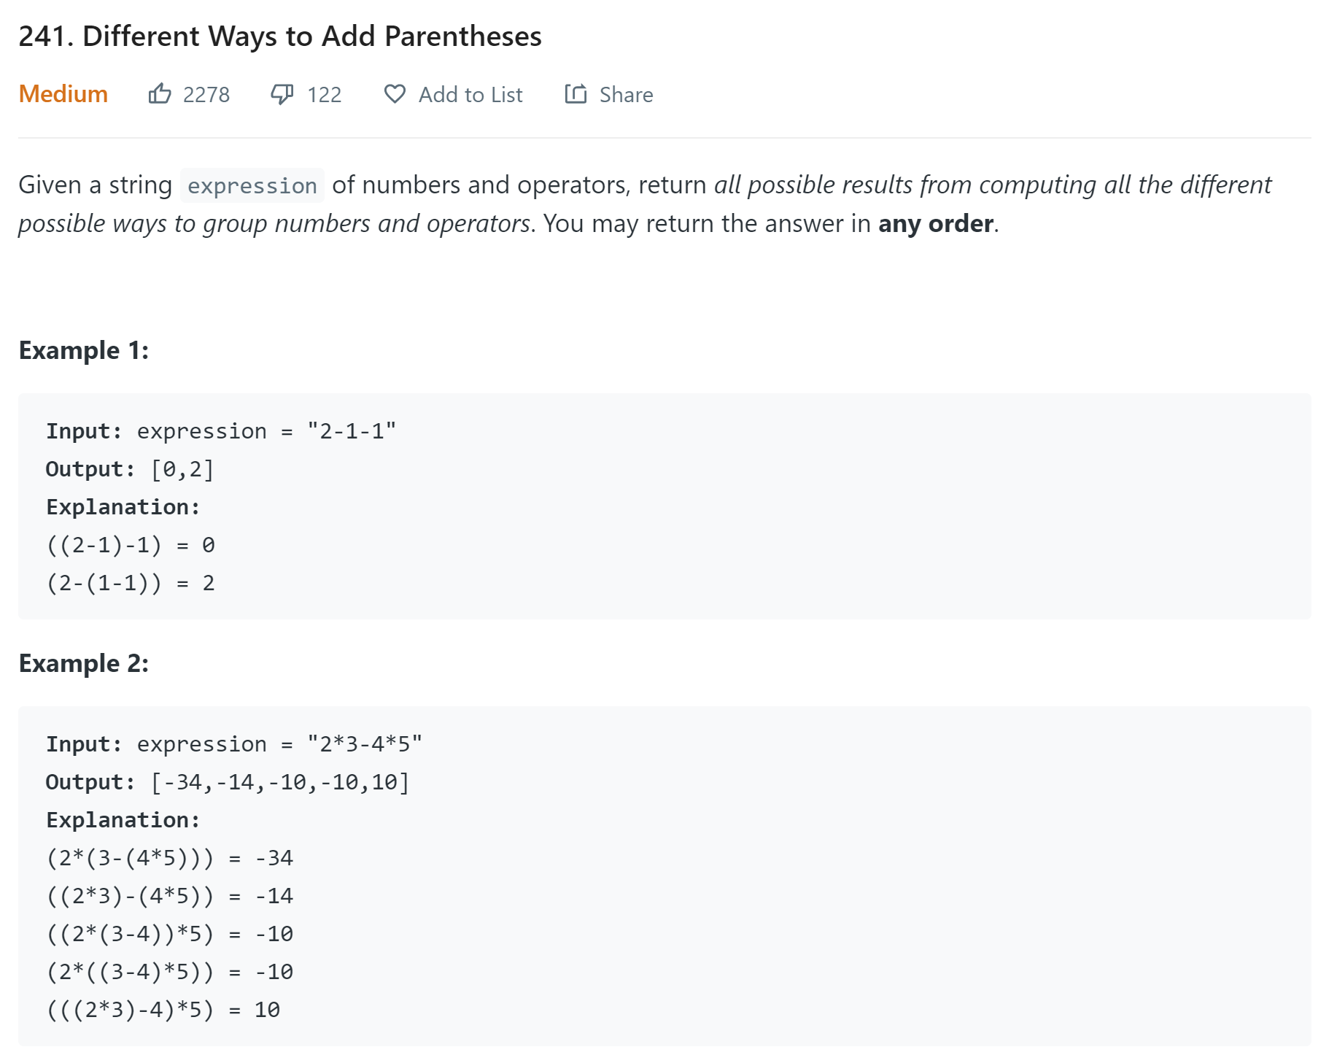Click the inline code word expression
This screenshot has height=1055, width=1329.
(252, 185)
